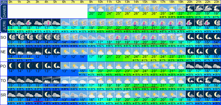Click the JUTRI 2h thunderstorm icon
This screenshot has height=105, width=221.
click(30, 22)
